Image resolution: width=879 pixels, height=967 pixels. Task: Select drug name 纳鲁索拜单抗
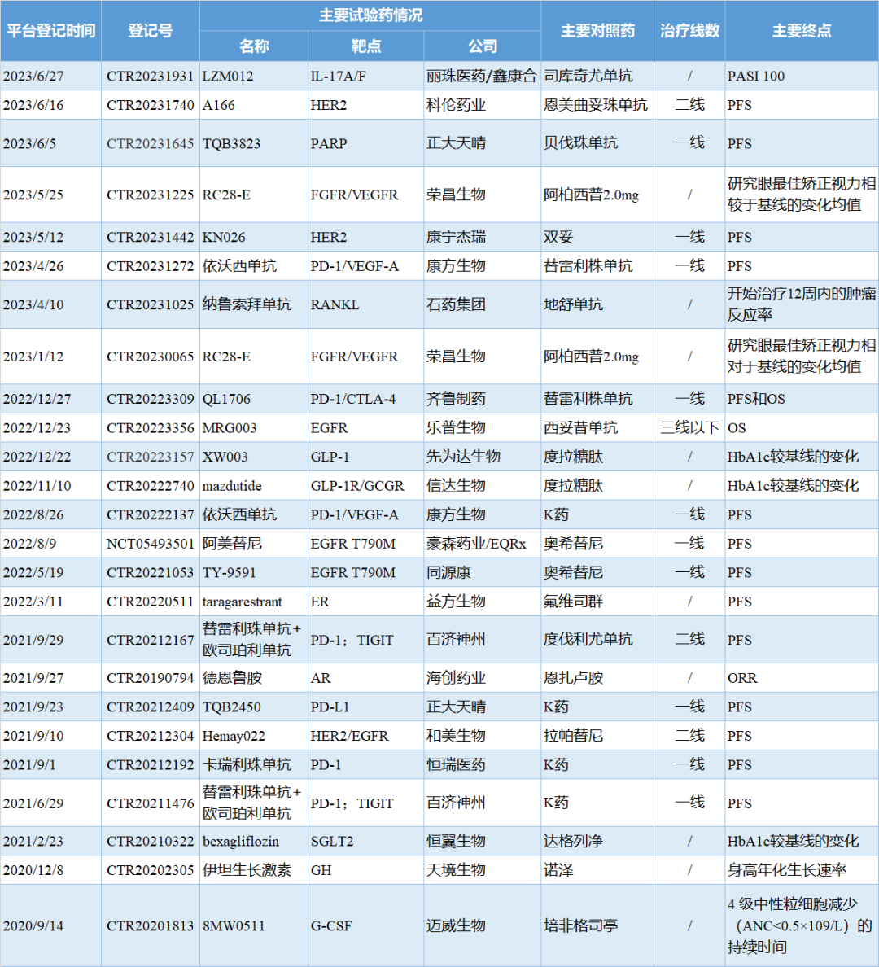click(247, 304)
